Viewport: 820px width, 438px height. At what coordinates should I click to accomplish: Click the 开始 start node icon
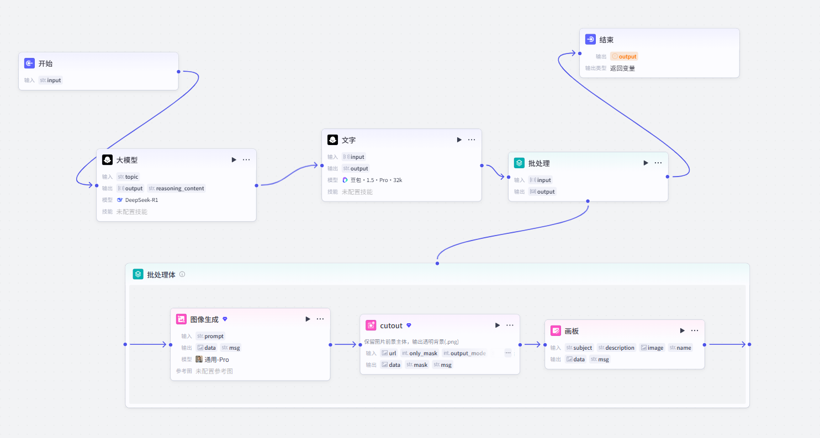tap(30, 63)
